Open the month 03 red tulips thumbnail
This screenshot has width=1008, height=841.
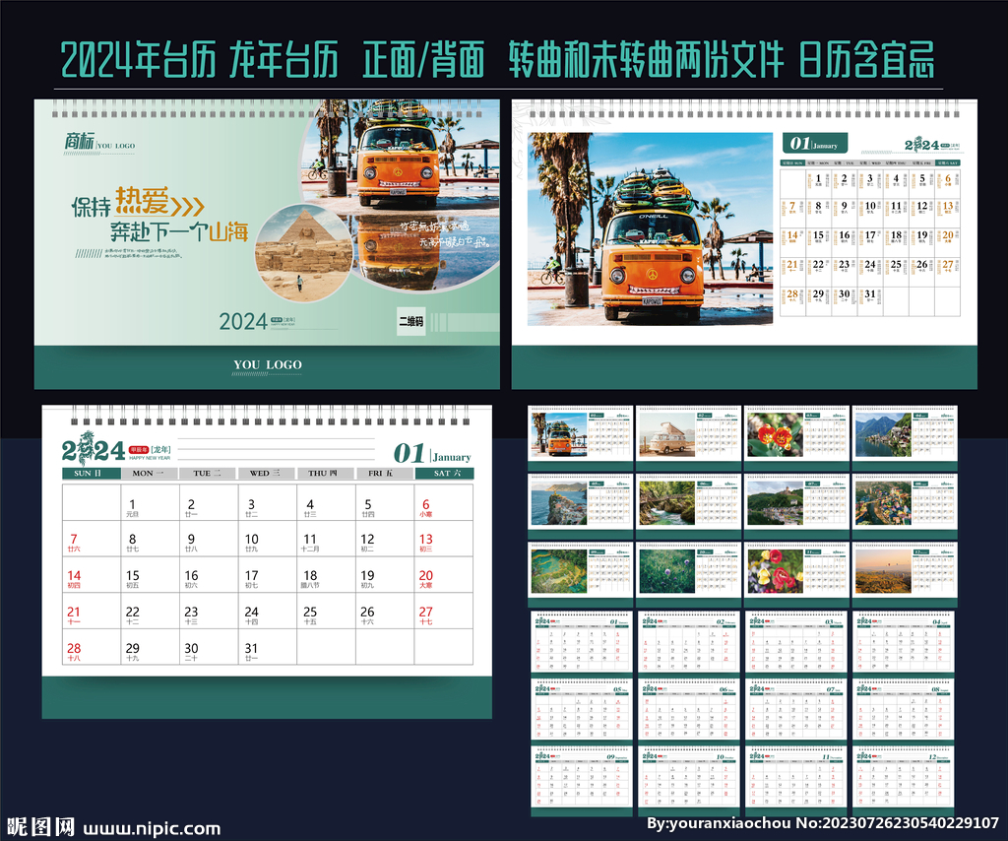(776, 434)
